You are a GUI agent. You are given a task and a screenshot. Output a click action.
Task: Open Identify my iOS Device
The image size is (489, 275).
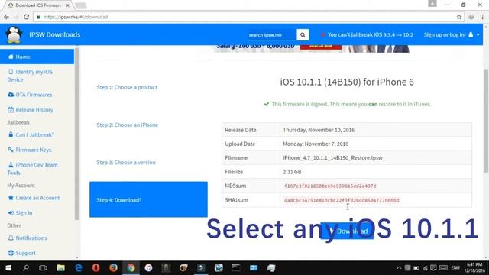coord(30,76)
